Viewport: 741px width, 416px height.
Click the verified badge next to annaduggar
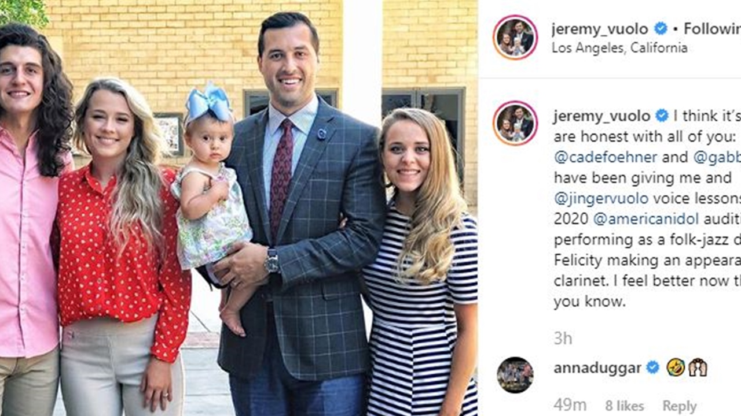(x=652, y=367)
